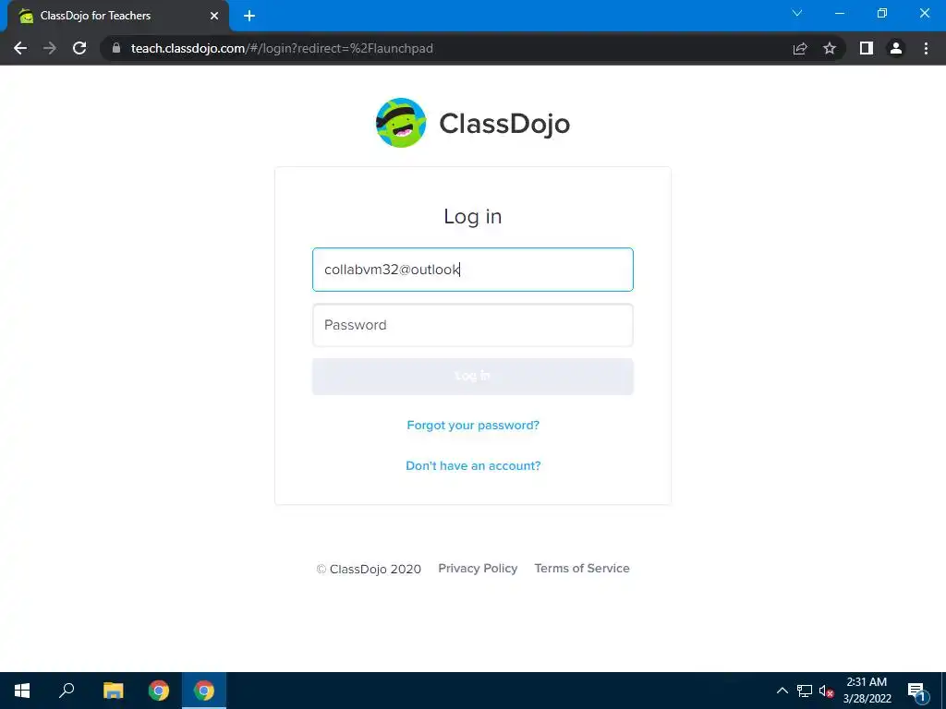Share this page icon in address bar

point(800,48)
